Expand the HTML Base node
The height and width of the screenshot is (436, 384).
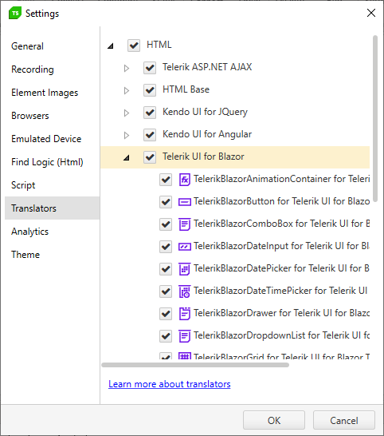tap(127, 90)
